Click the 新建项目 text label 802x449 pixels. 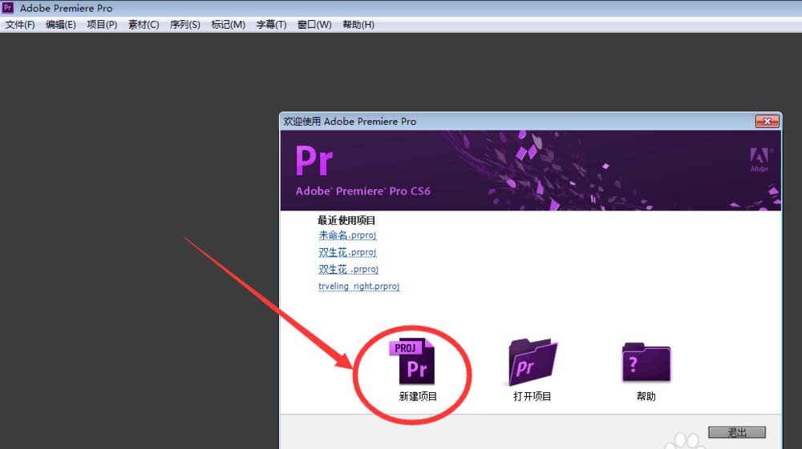pyautogui.click(x=418, y=396)
